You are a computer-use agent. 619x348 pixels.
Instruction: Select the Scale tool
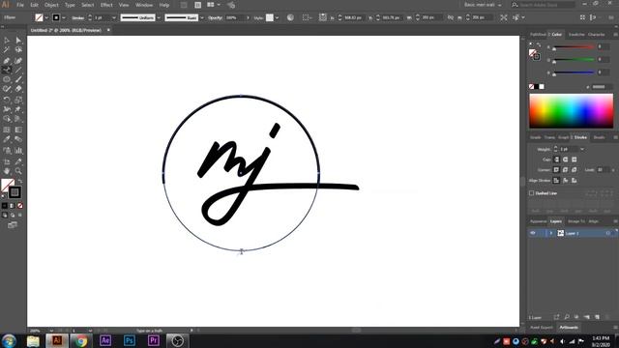click(x=18, y=100)
